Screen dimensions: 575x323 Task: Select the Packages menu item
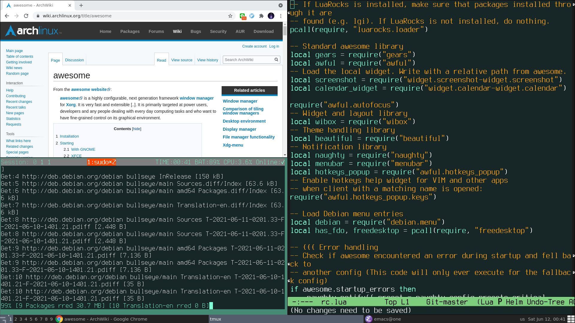(130, 31)
